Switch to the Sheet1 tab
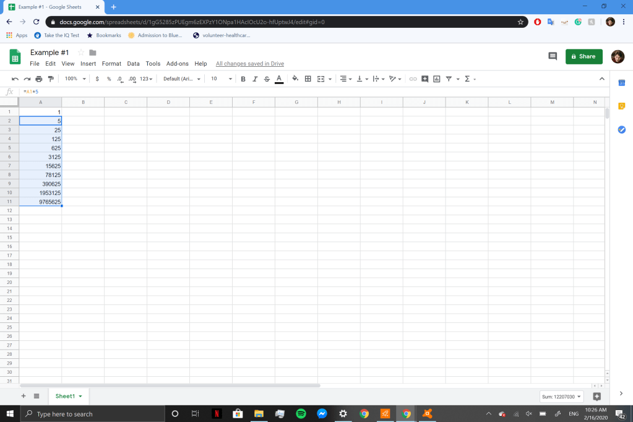The image size is (633, 422). coord(65,396)
